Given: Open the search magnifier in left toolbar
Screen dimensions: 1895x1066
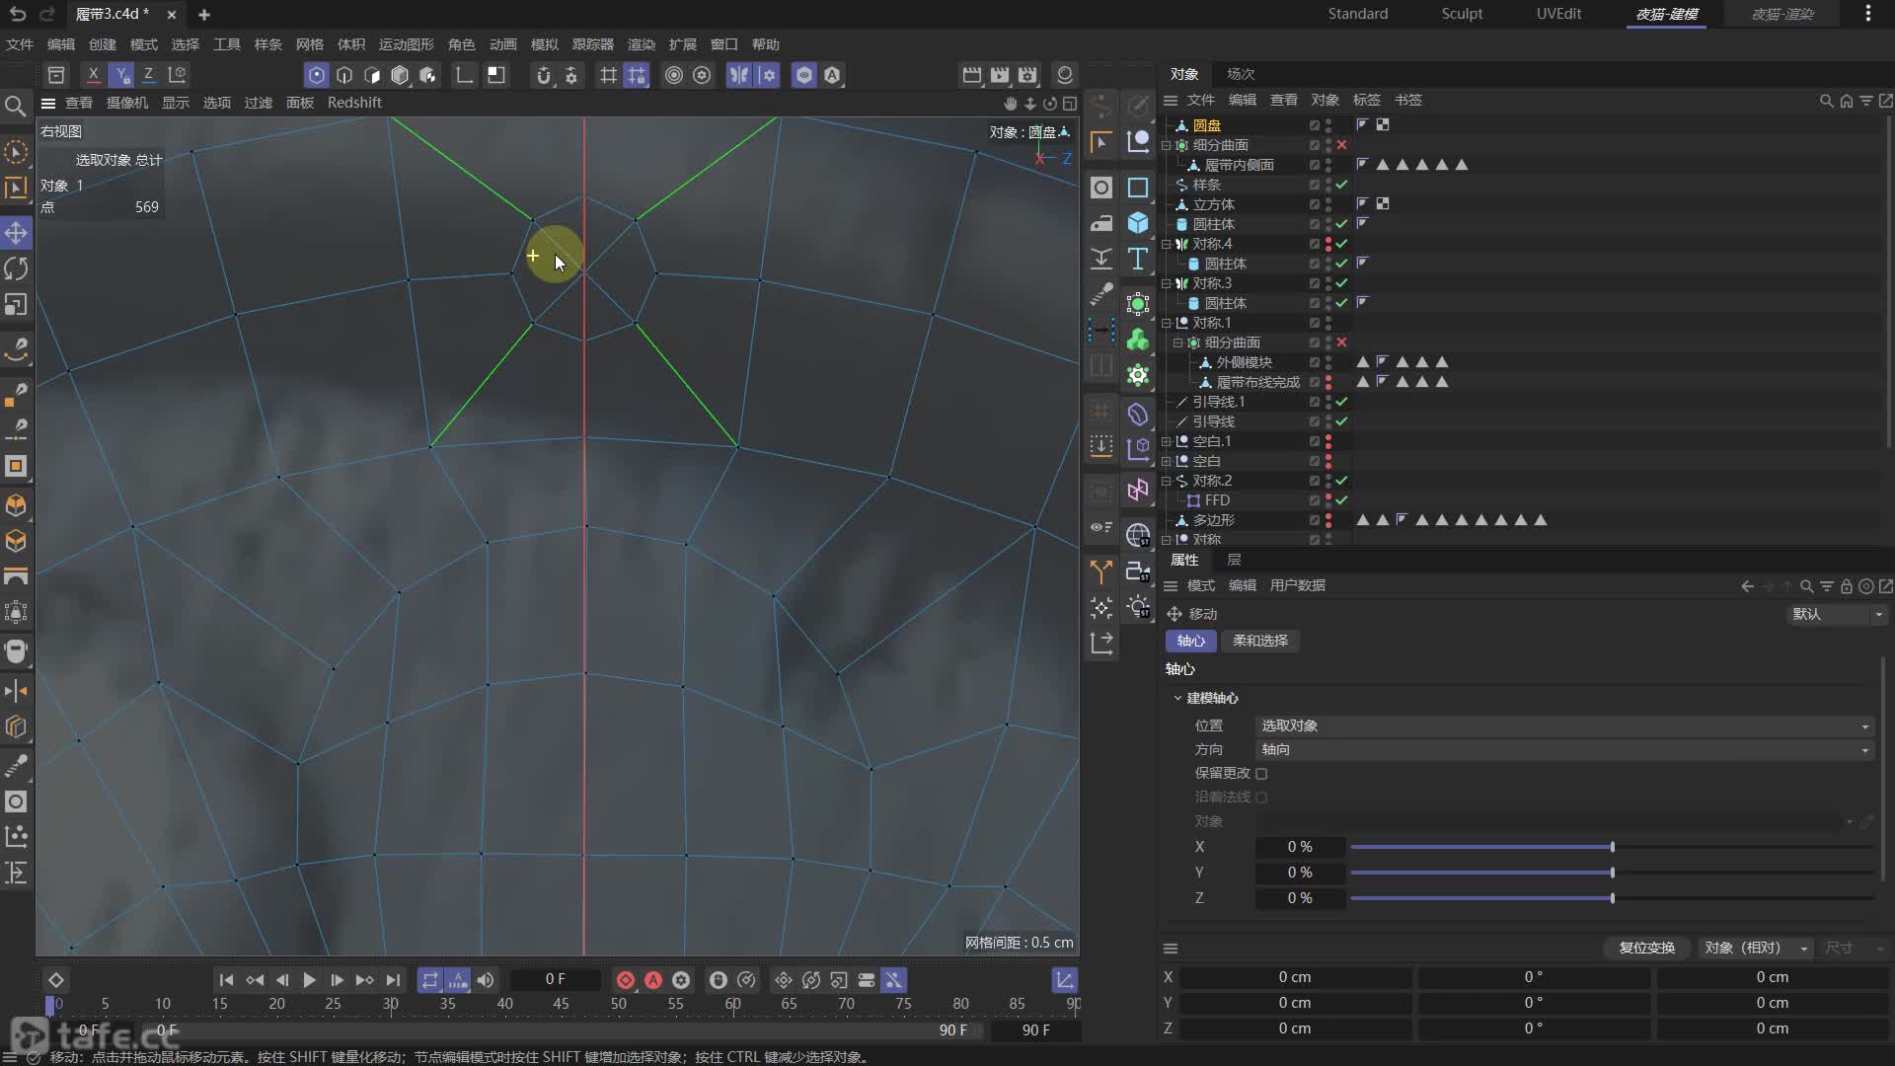Looking at the screenshot, I should pos(16,106).
